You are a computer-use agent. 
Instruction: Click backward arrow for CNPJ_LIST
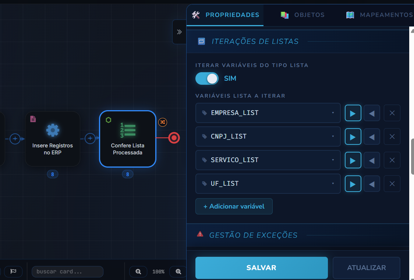click(372, 137)
